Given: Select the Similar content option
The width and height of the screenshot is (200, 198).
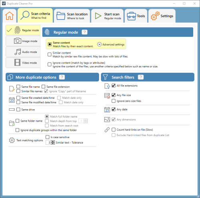Looking at the screenshot, I should (x=50, y=54).
